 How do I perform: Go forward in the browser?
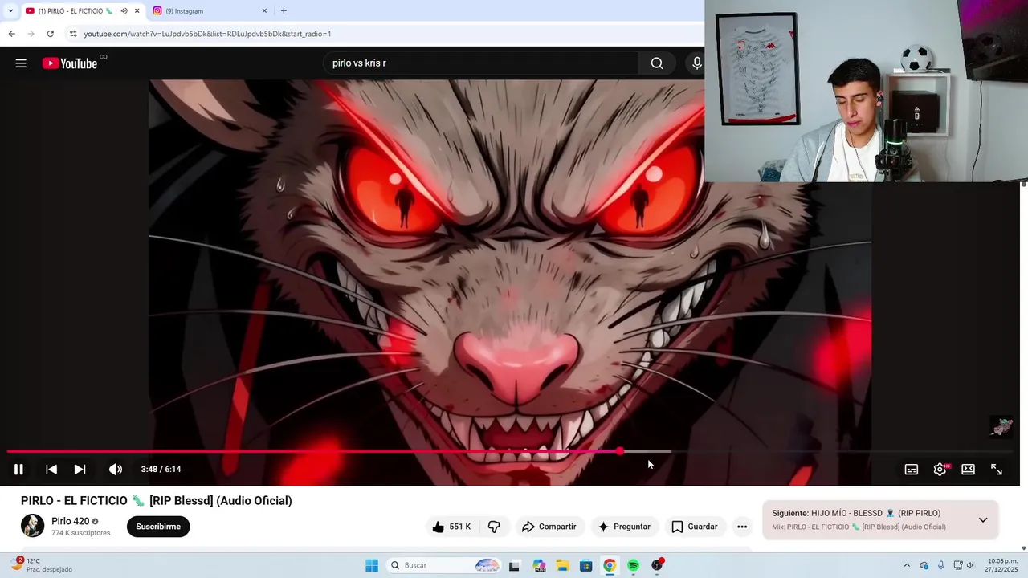(31, 34)
